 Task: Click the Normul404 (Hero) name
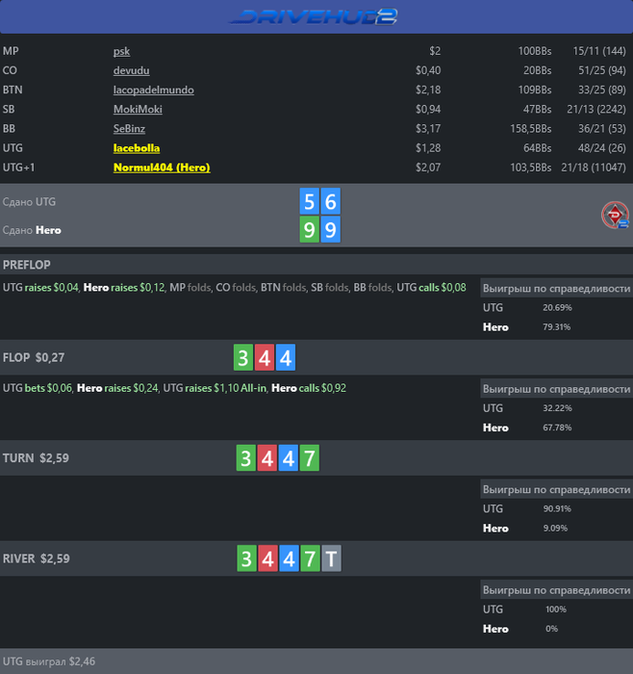click(x=161, y=167)
